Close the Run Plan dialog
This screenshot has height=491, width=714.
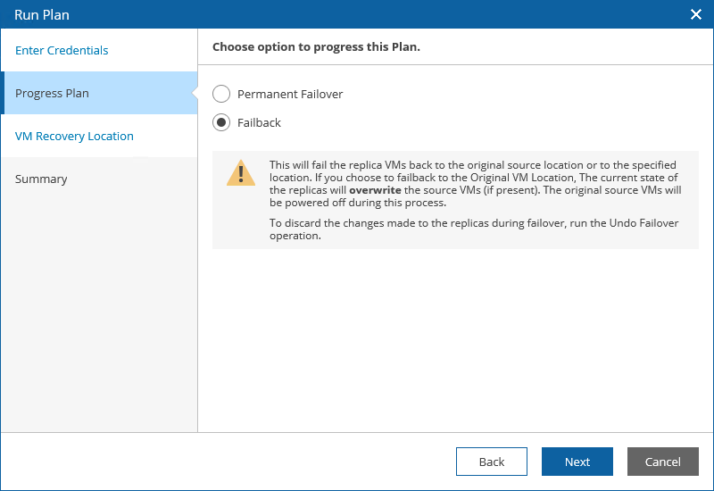(696, 14)
